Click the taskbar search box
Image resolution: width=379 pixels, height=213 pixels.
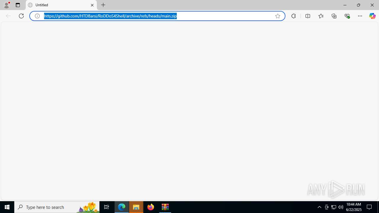coord(57,207)
